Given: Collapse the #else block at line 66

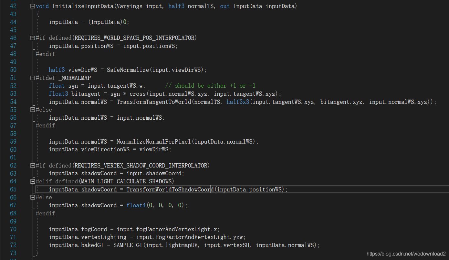Looking at the screenshot, I should point(32,197).
